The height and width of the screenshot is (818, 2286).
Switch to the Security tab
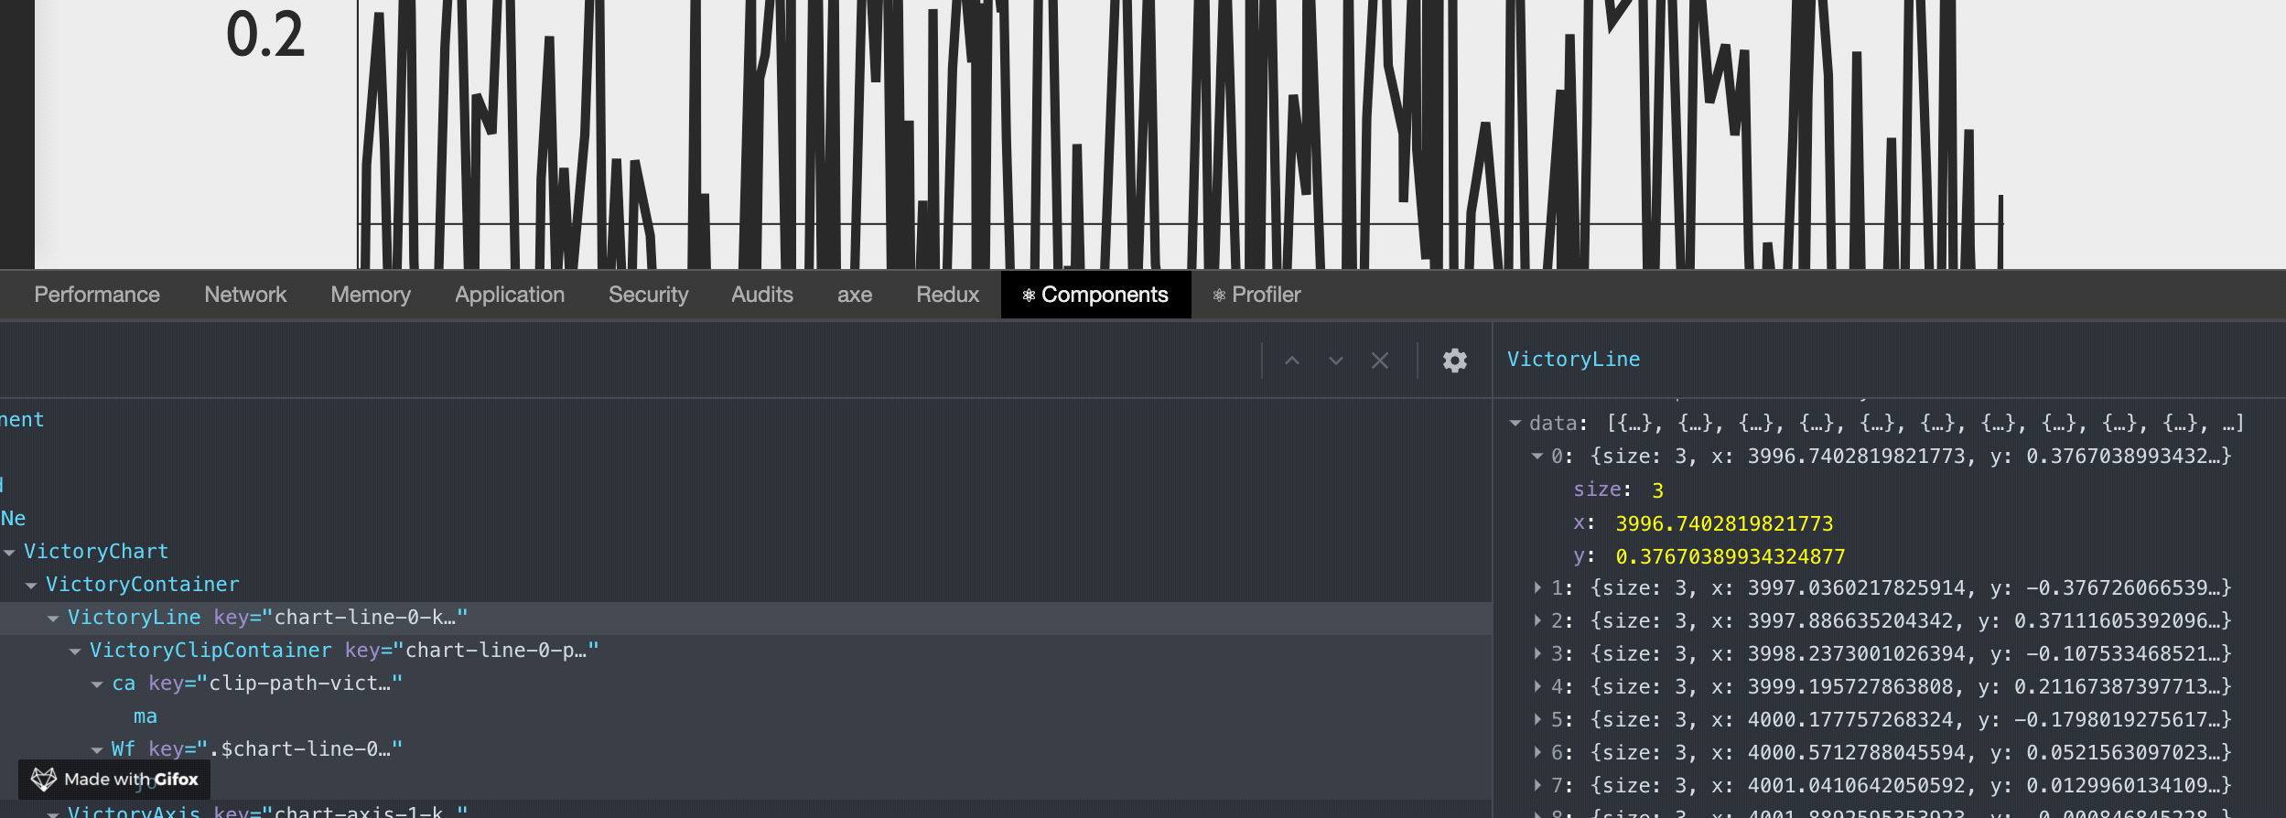(648, 295)
